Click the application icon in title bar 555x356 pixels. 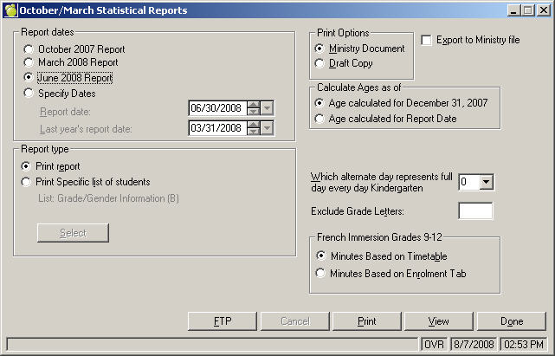(10, 10)
